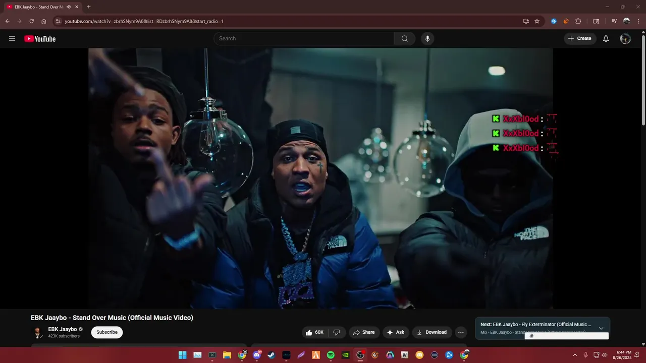Open YouTube notifications bell
The width and height of the screenshot is (646, 363).
pos(606,39)
